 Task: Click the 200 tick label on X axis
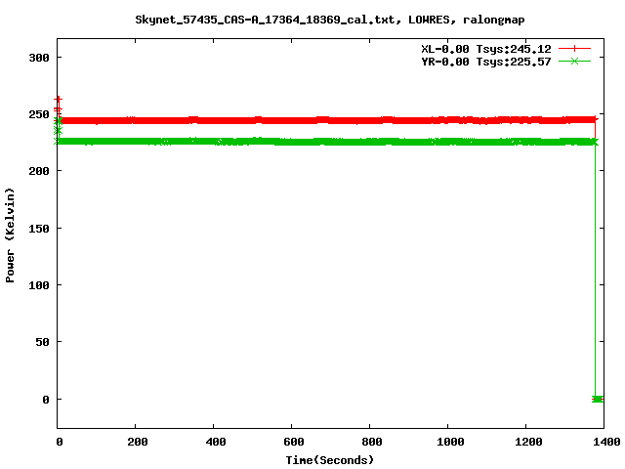click(x=138, y=442)
